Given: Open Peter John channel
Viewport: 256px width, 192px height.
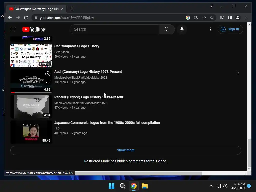Looking at the screenshot, I should point(61,52).
